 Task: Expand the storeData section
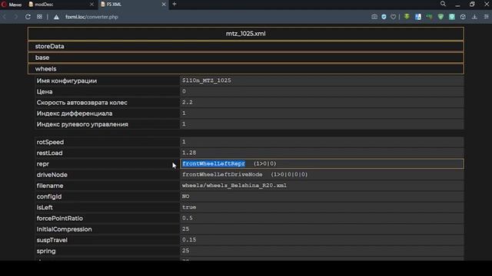click(246, 46)
